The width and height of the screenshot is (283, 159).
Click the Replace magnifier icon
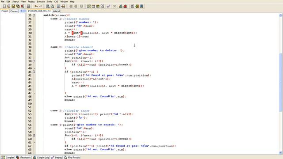52,6
